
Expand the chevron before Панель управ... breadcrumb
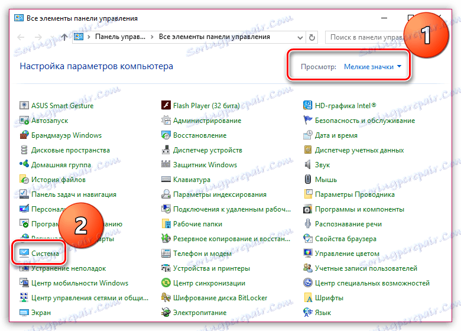pyautogui.click(x=89, y=37)
